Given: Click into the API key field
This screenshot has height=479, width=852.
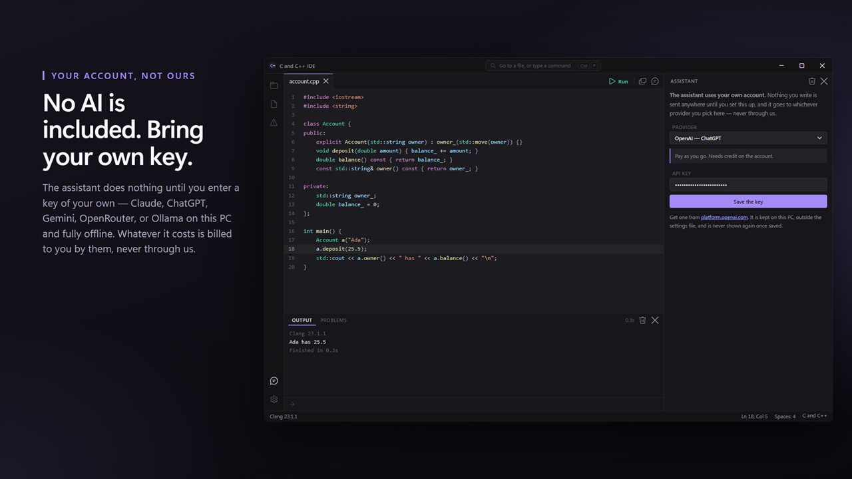Looking at the screenshot, I should click(748, 184).
